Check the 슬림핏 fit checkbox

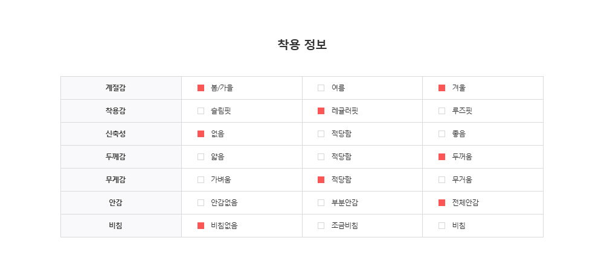[201, 111]
